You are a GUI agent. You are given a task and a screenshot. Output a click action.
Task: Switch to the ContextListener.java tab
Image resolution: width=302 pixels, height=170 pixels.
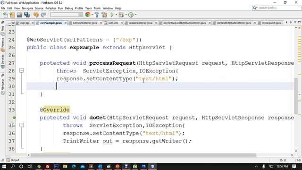[85, 23]
